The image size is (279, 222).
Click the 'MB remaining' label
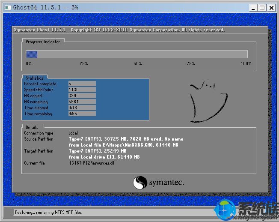(x=36, y=102)
